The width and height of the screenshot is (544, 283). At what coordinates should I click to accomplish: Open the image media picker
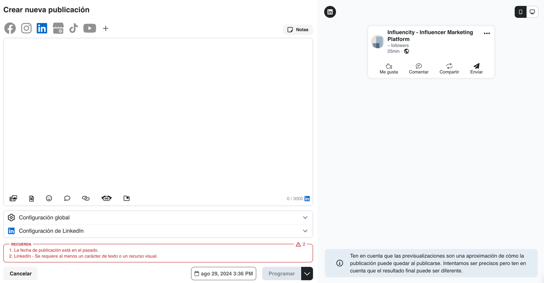pyautogui.click(x=13, y=198)
